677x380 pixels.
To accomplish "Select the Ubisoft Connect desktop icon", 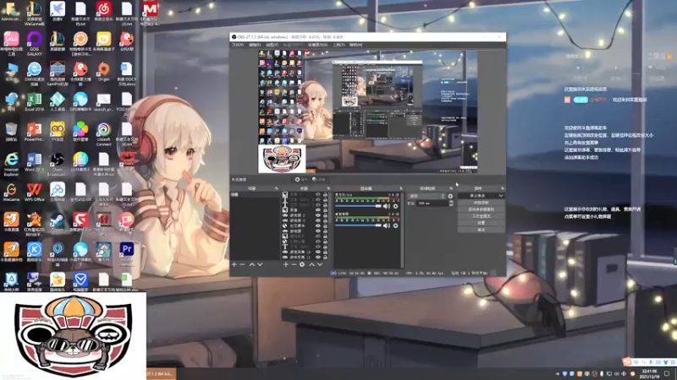I will pos(103,133).
